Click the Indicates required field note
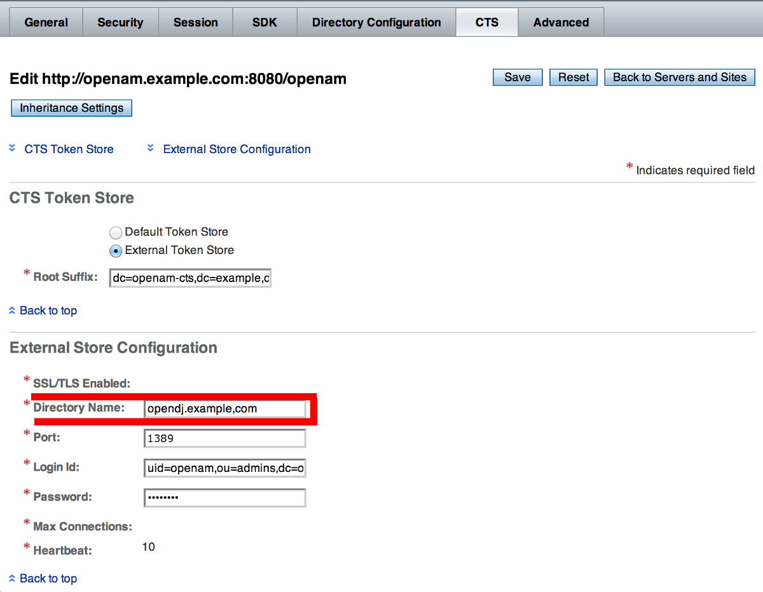 (x=695, y=170)
